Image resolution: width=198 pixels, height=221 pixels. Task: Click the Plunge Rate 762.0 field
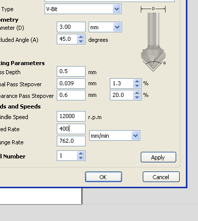71,141
